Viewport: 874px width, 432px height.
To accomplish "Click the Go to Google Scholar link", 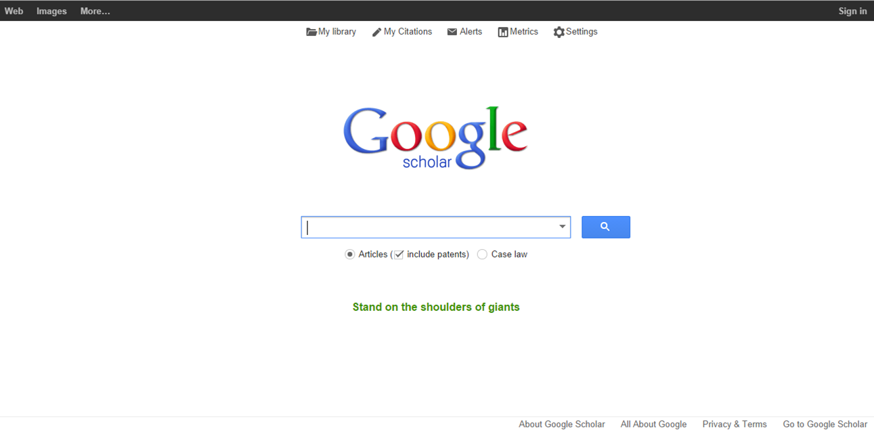I will [825, 424].
